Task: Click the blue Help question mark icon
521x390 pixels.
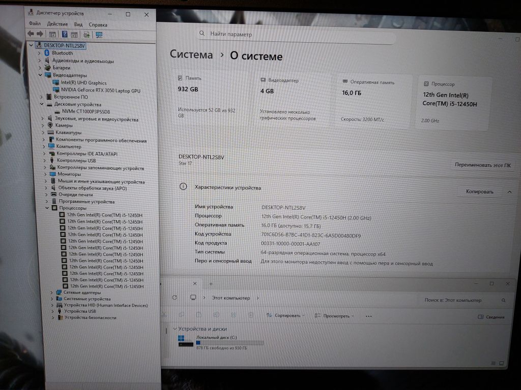Action: tap(65, 34)
